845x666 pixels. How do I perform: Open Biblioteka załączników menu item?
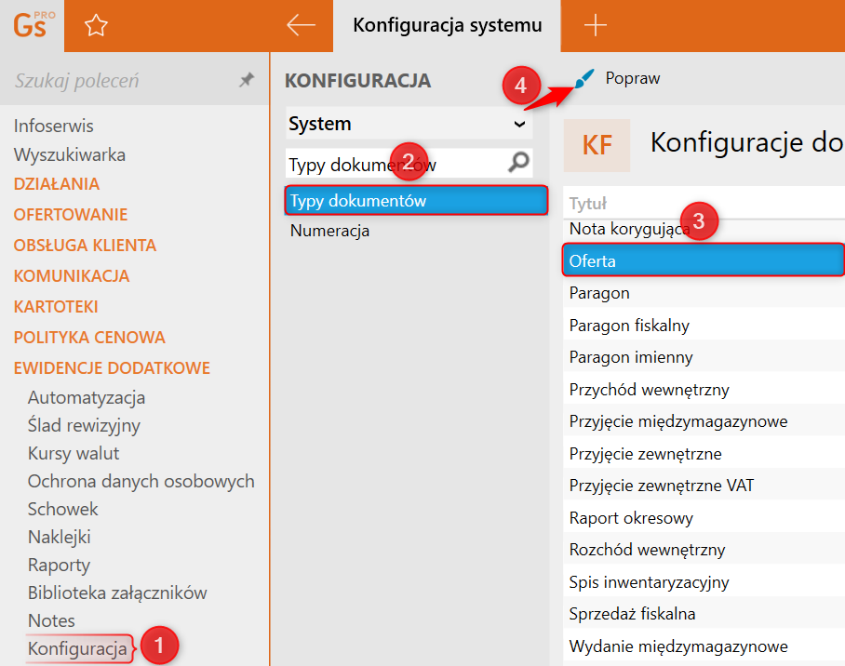[117, 593]
